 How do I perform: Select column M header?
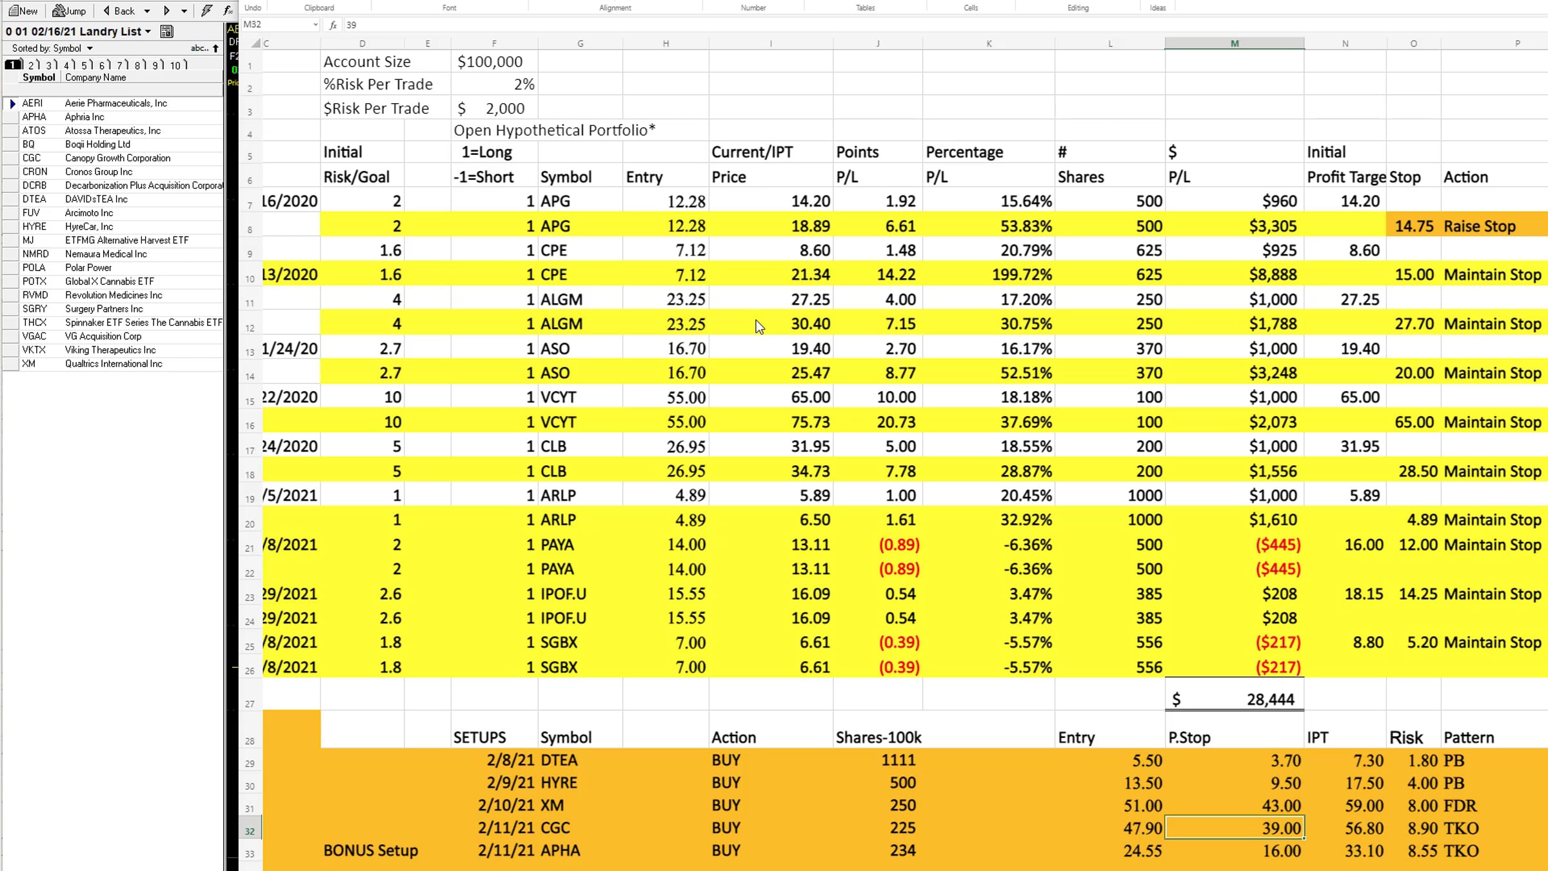(1234, 43)
